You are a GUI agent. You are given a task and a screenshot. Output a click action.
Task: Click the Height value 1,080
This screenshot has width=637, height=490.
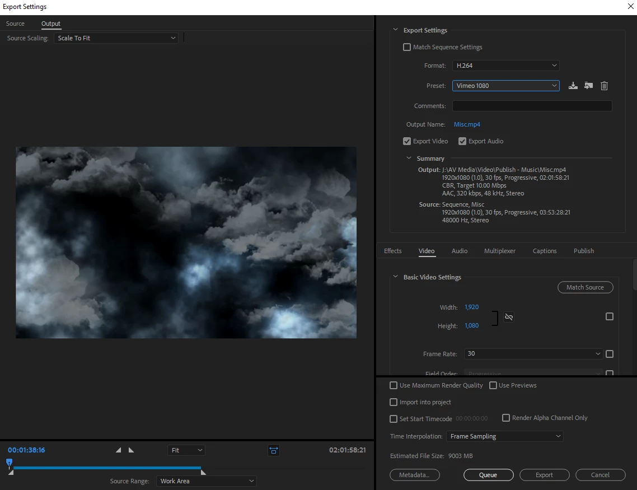[472, 325]
